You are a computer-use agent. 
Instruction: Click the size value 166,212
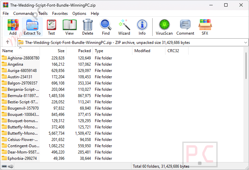click(x=58, y=64)
